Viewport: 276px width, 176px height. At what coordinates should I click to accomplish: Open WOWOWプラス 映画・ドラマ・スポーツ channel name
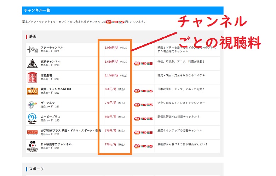coord(71,131)
